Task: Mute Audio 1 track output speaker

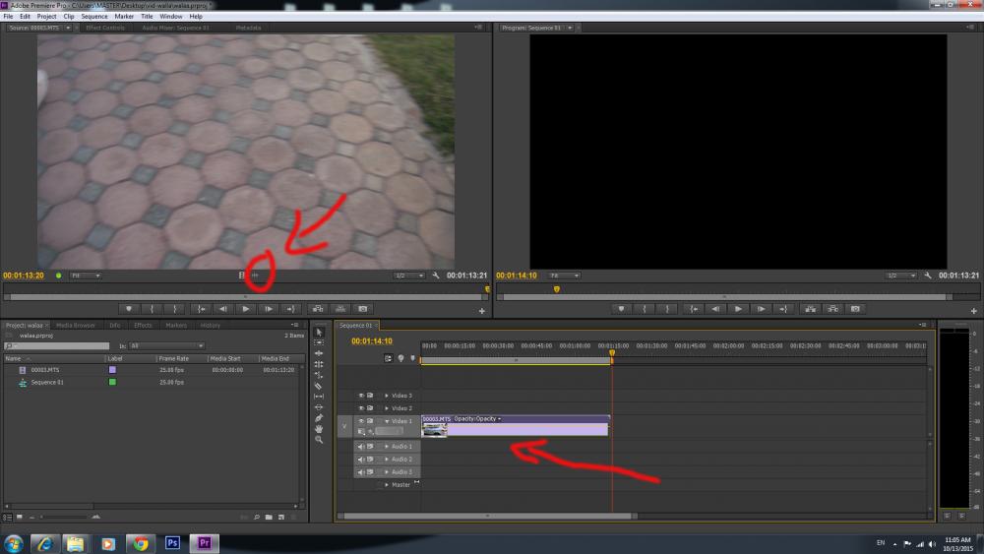Action: point(361,446)
